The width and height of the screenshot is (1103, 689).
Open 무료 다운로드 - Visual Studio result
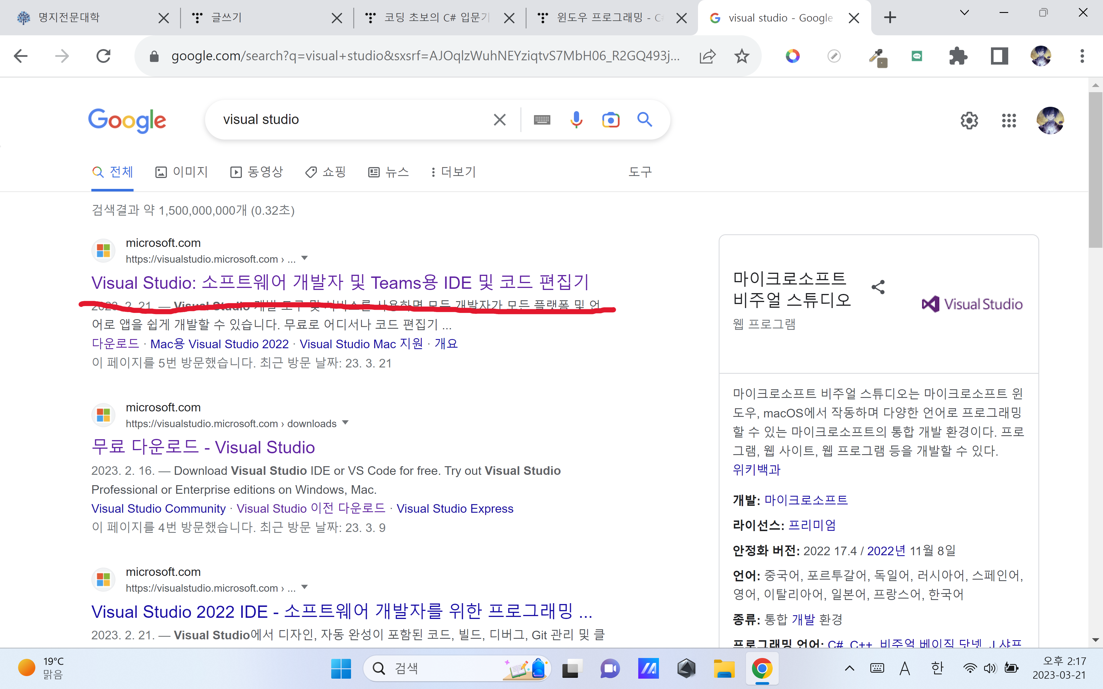[203, 447]
